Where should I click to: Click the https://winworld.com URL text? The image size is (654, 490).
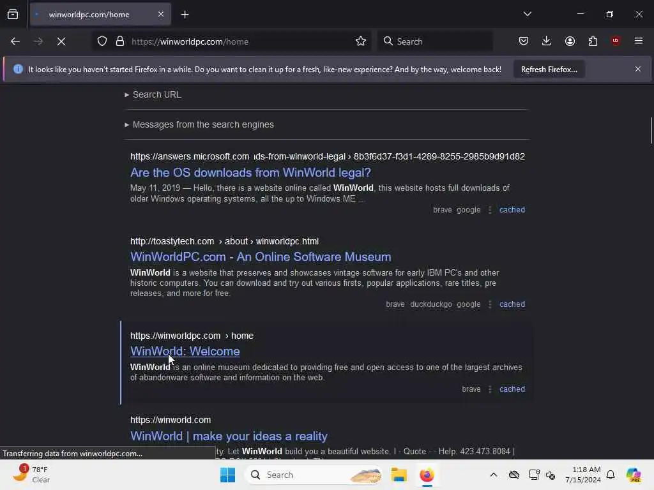[170, 420]
